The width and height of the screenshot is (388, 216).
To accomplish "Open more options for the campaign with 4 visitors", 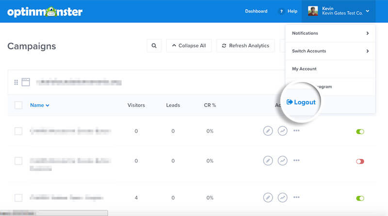I will [x=296, y=198].
